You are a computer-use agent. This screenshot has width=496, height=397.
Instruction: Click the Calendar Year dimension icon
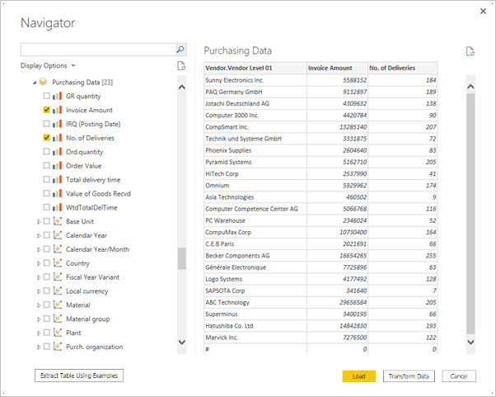57,235
